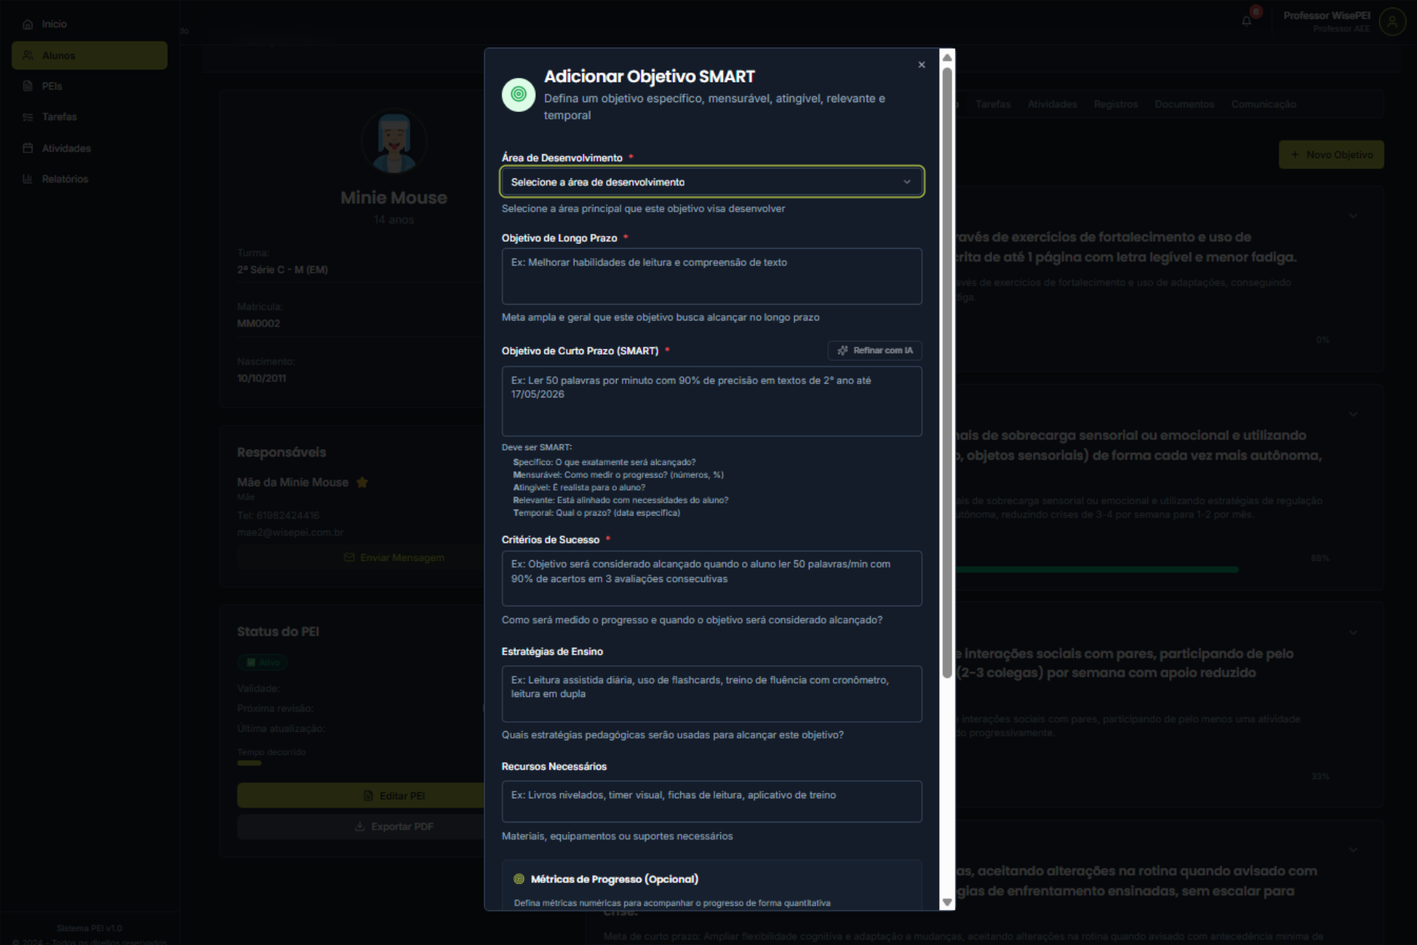
Task: Click the Atividades calendar icon
Action: (28, 148)
